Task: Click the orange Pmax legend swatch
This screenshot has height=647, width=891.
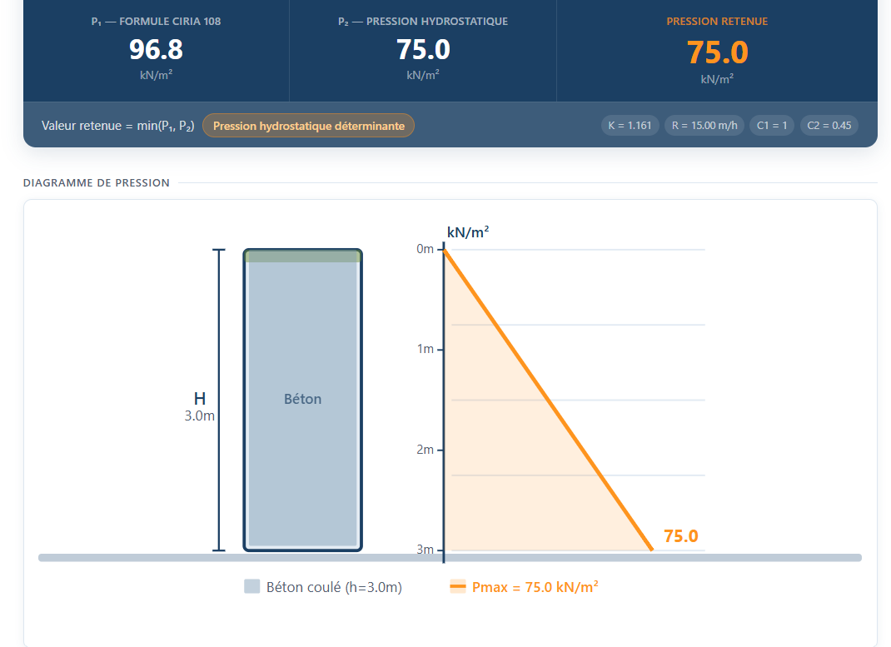Action: [x=457, y=586]
